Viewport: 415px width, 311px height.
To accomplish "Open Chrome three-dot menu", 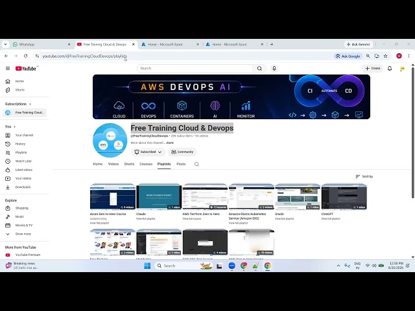I will [x=409, y=56].
